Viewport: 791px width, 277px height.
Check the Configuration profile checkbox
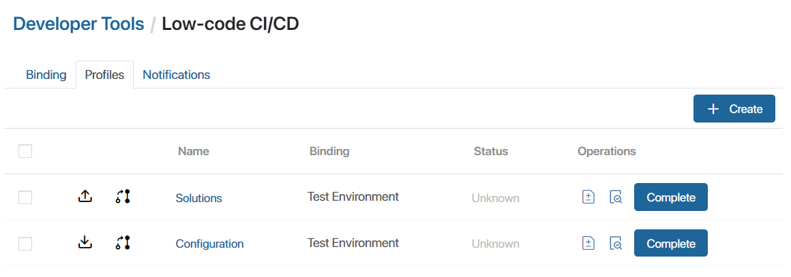[25, 244]
